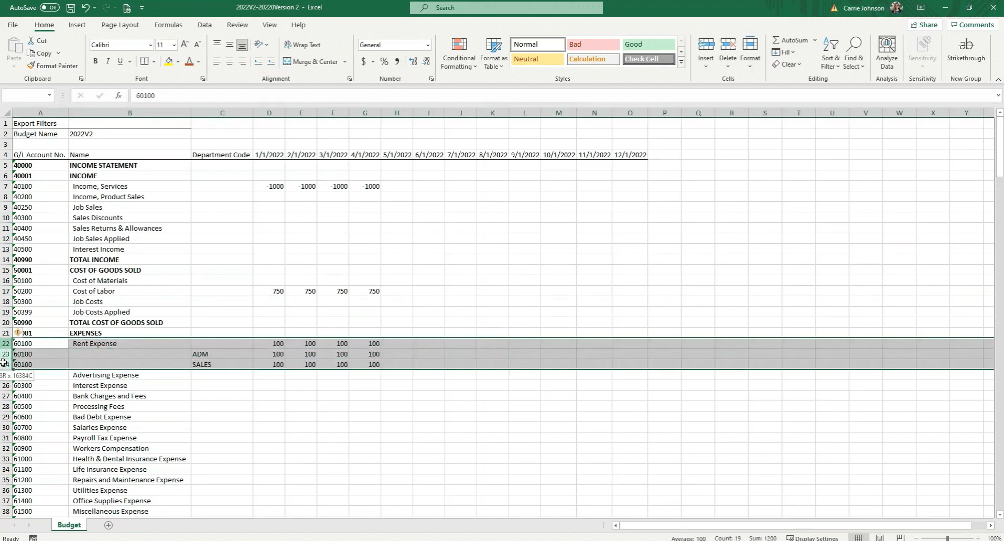Screen dimensions: 1004x541
Task: Expand the General number format dropdown
Action: click(x=428, y=45)
